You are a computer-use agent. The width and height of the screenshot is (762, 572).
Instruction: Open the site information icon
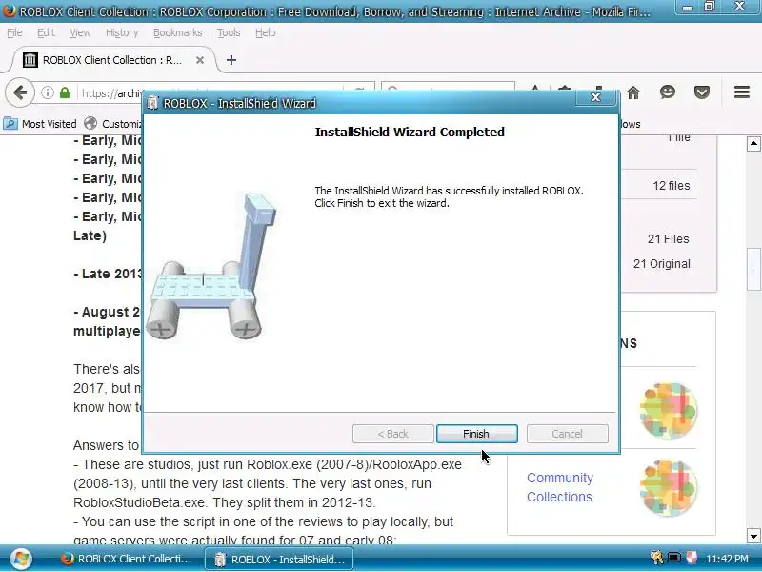(47, 92)
